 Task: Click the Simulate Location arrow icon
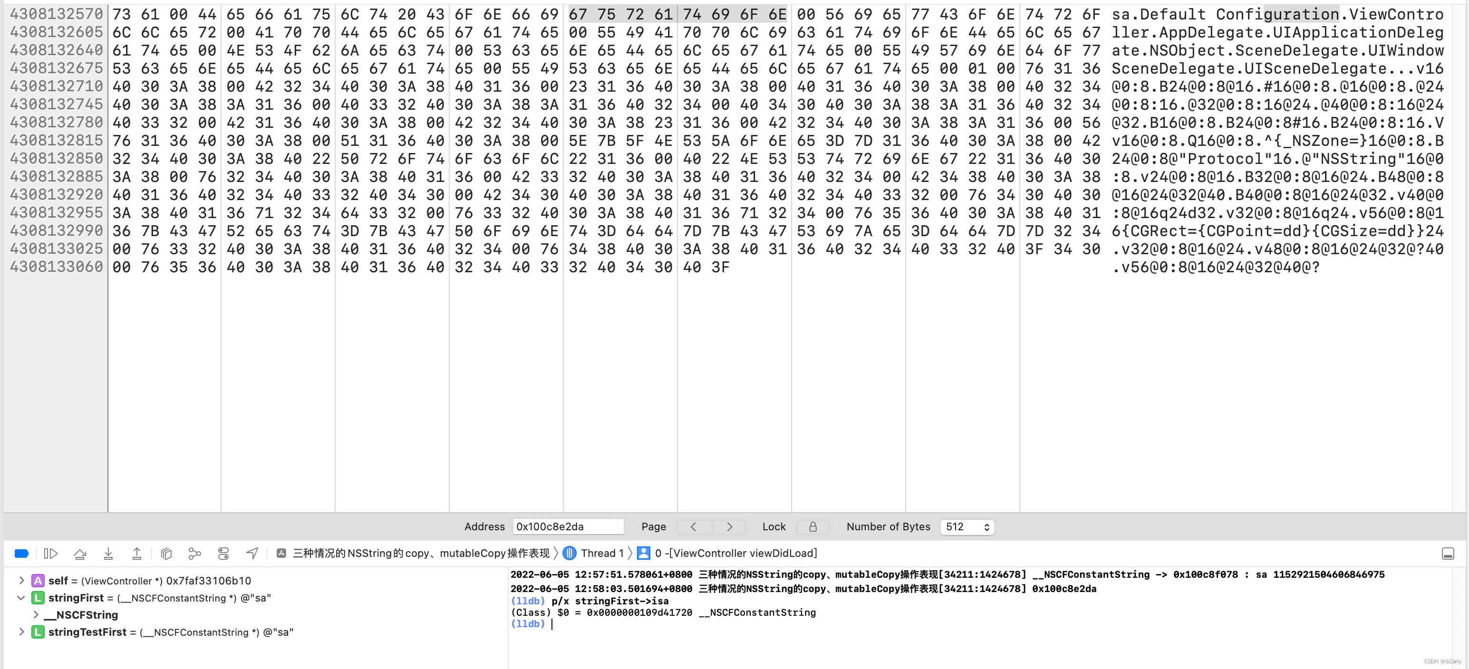pos(252,554)
